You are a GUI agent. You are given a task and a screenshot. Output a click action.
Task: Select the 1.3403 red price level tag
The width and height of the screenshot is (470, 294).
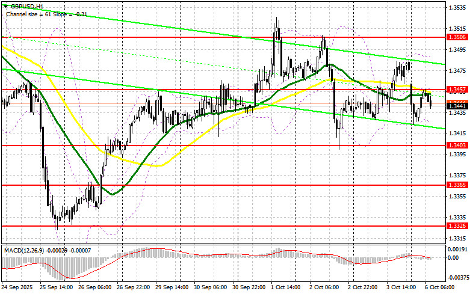(457, 145)
